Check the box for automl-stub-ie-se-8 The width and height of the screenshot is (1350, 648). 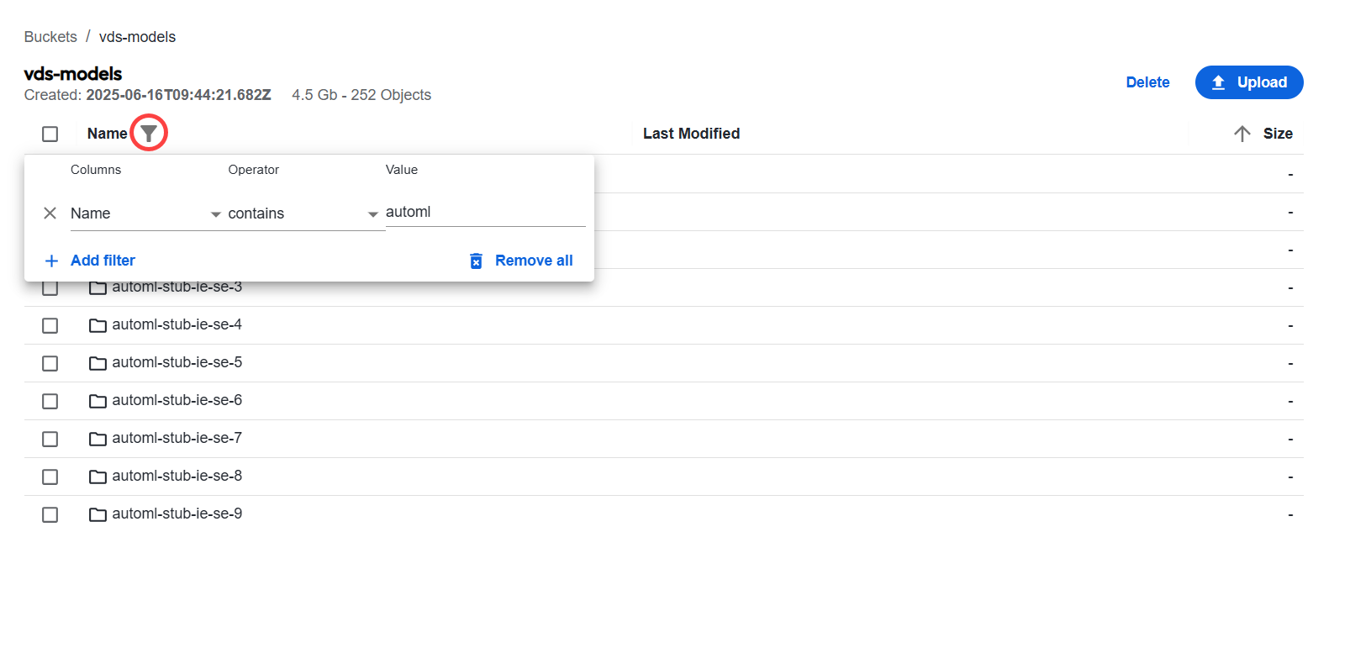pyautogui.click(x=50, y=477)
